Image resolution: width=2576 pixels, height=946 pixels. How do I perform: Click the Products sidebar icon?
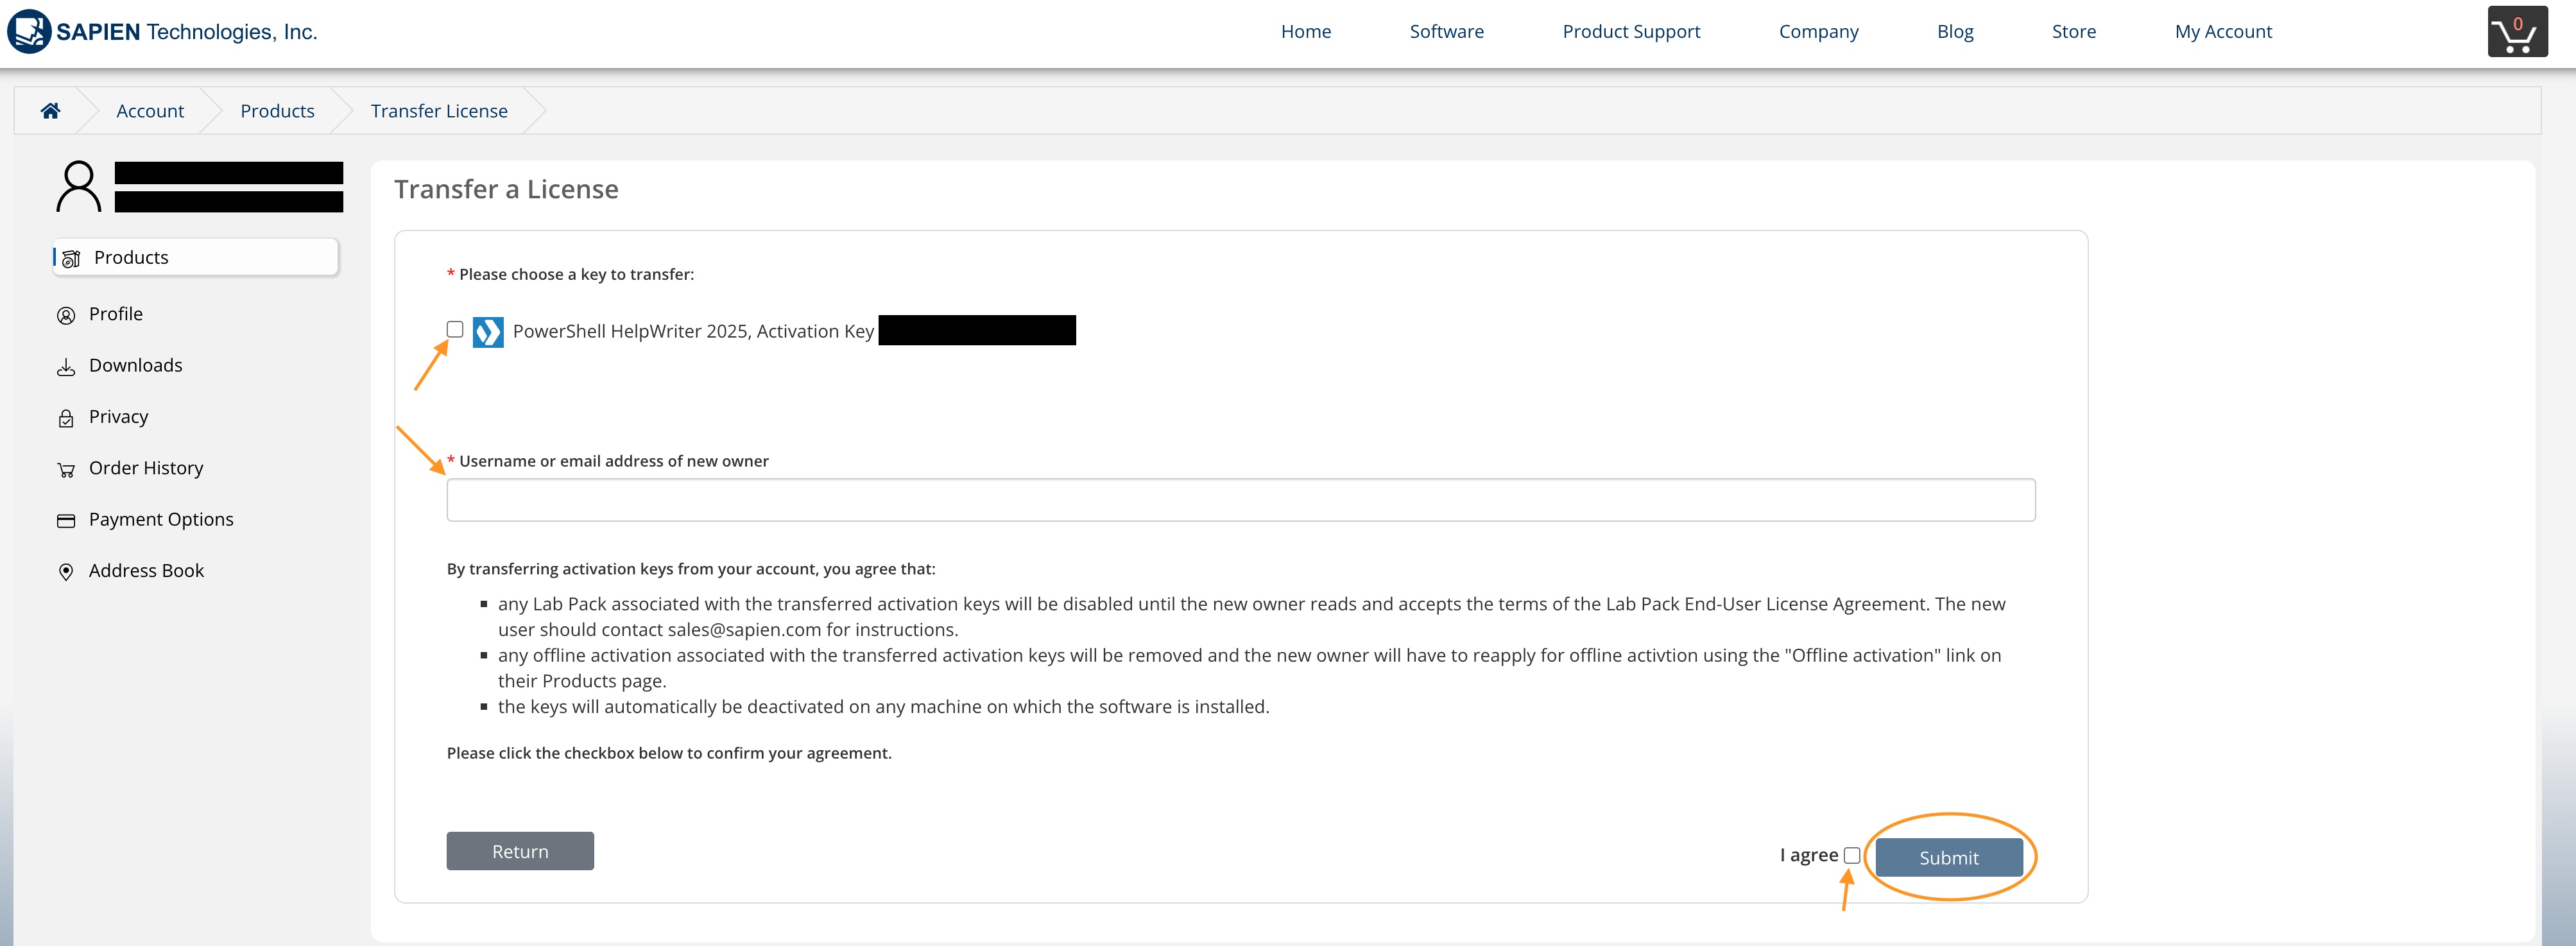pos(71,258)
